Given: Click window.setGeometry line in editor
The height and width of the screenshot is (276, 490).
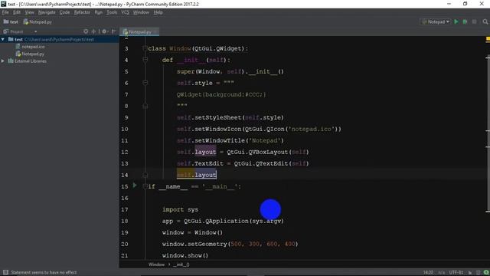Looking at the screenshot, I should pyautogui.click(x=230, y=244).
